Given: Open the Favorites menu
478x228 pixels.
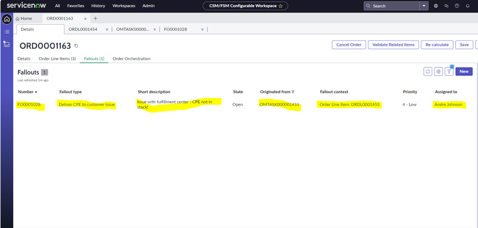Looking at the screenshot, I should click(76, 6).
